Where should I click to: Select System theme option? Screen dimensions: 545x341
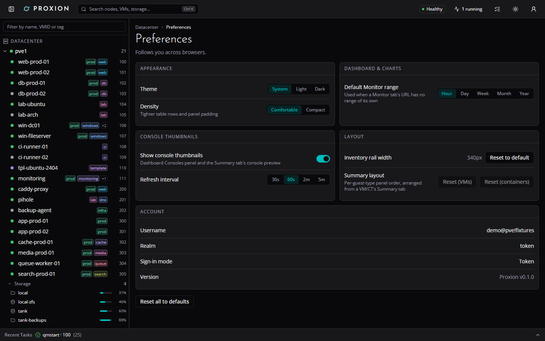point(280,89)
